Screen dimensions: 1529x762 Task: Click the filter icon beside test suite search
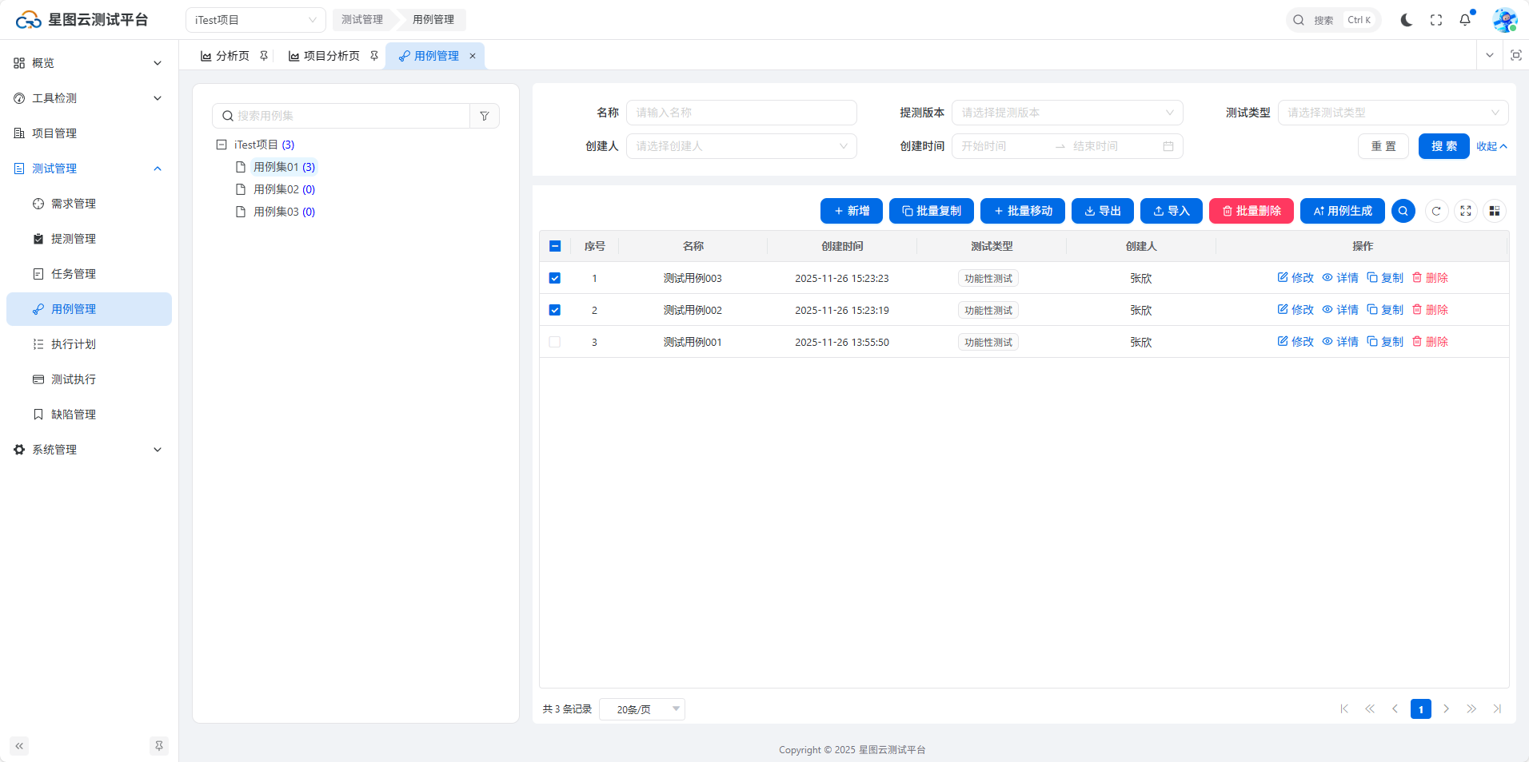[485, 116]
